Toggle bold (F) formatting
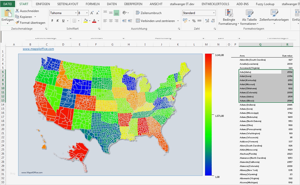Screen dimensions: 300x185 (52, 21)
